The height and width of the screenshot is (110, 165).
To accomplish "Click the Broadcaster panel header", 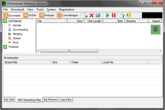I will click(82, 58).
